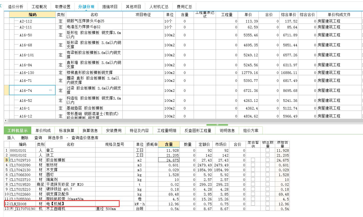Click the material code CL17029710
The width and height of the screenshot is (363, 217).
pos(20,160)
